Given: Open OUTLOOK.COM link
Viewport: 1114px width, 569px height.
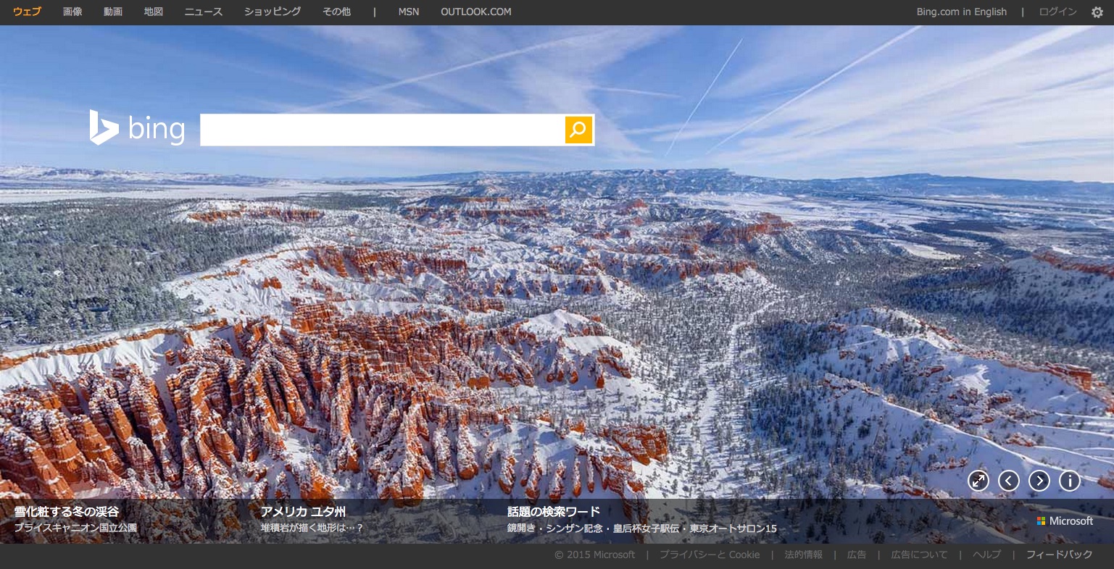Looking at the screenshot, I should coord(475,12).
